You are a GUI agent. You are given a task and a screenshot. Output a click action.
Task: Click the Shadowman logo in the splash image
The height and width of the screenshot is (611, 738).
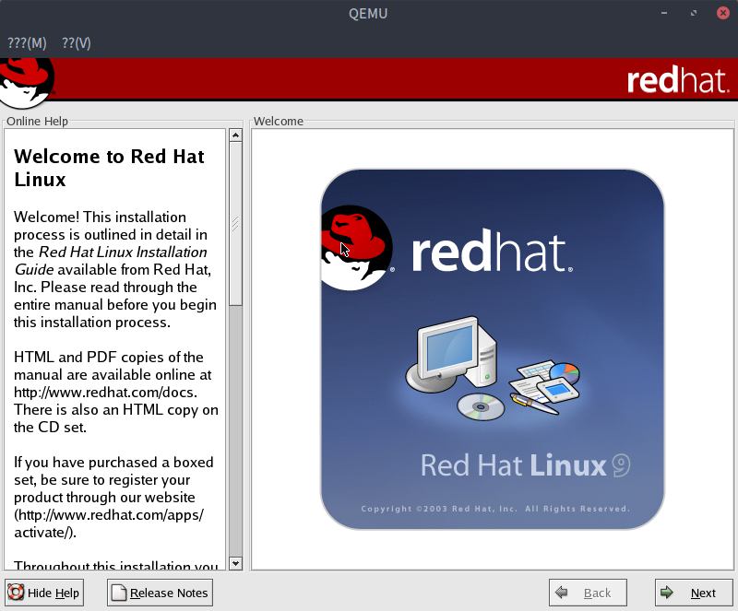[x=355, y=249]
